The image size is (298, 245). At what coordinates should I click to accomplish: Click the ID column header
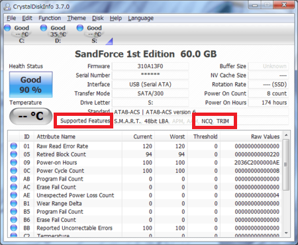[x=26, y=136]
